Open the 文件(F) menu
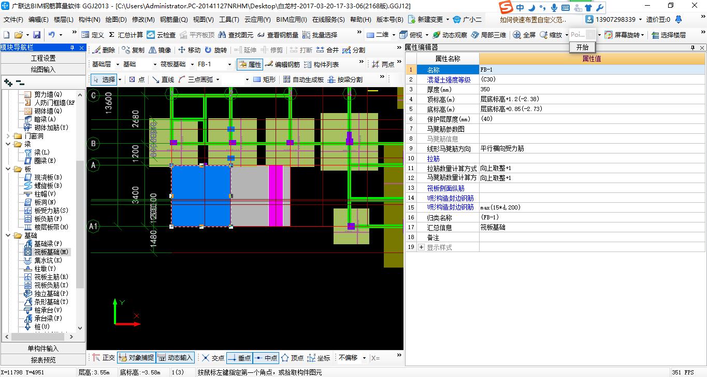Screen dimensions: 707x377 (x=13, y=20)
